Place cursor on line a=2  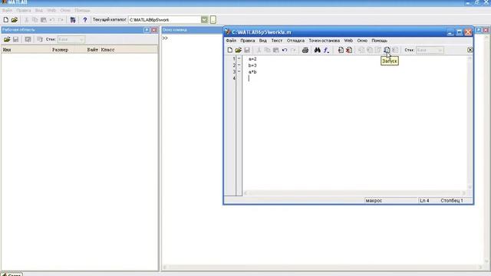tap(252, 59)
